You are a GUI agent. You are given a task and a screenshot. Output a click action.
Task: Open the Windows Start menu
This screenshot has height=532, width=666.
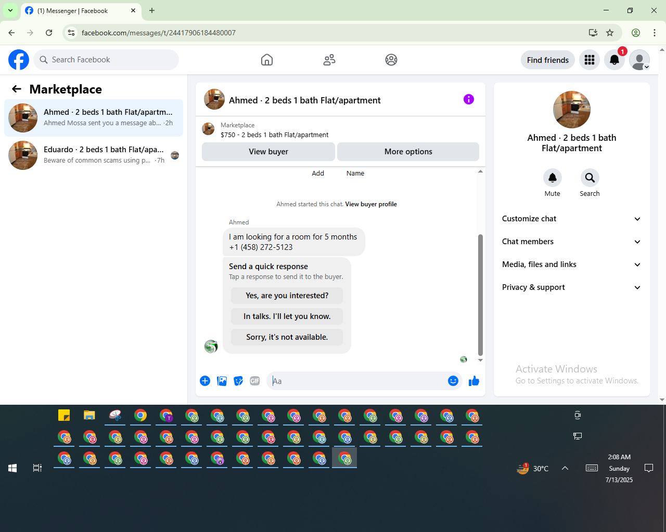coord(12,468)
